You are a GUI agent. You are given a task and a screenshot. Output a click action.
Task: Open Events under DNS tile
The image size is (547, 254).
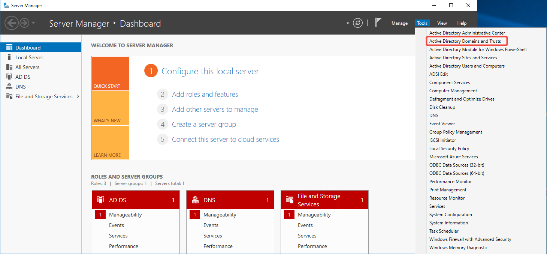click(x=211, y=225)
